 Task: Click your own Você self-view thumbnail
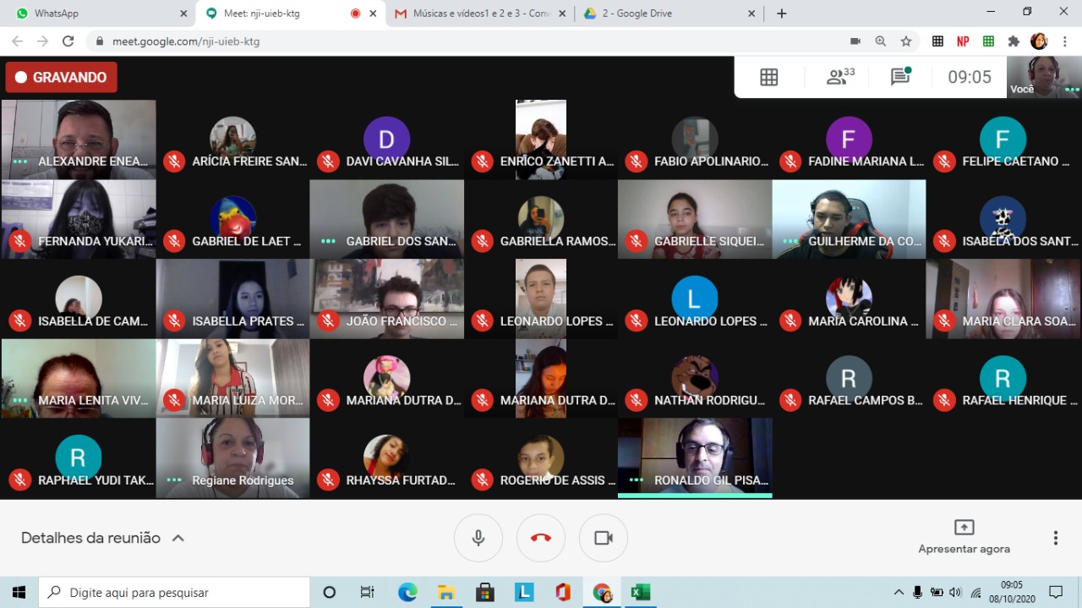(1044, 77)
